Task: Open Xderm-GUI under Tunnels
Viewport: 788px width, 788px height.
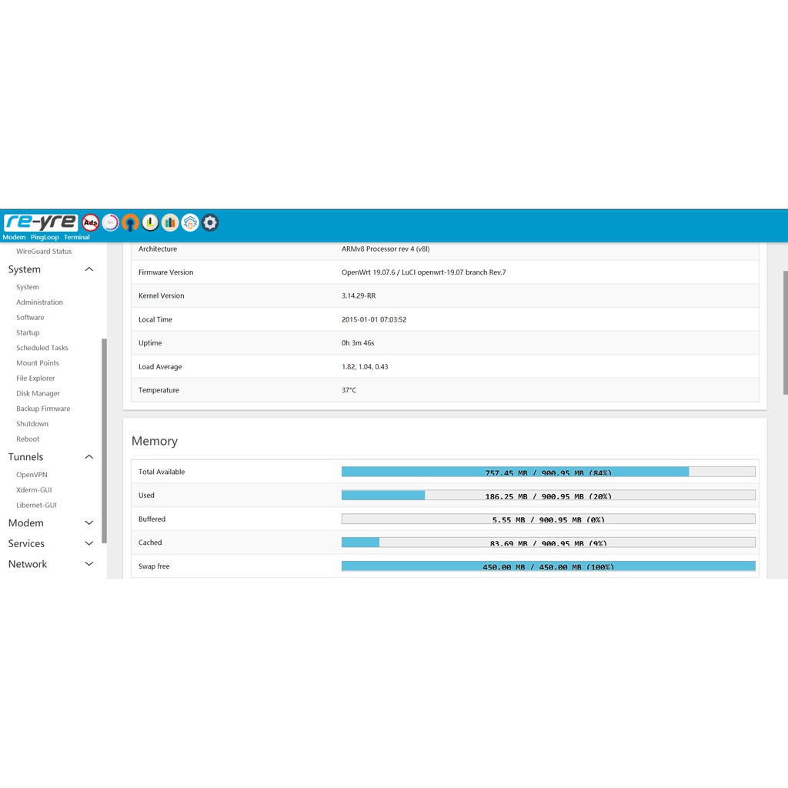Action: [x=34, y=490]
